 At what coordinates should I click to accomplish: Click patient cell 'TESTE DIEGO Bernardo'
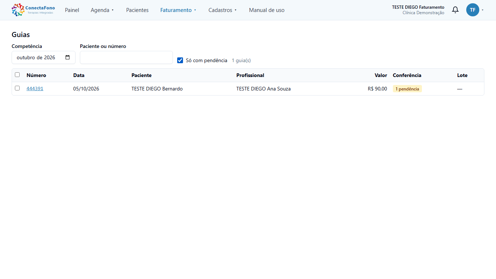pos(157,89)
